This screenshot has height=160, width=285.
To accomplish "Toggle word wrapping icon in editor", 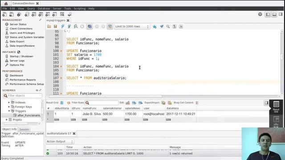I will pos(181,27).
